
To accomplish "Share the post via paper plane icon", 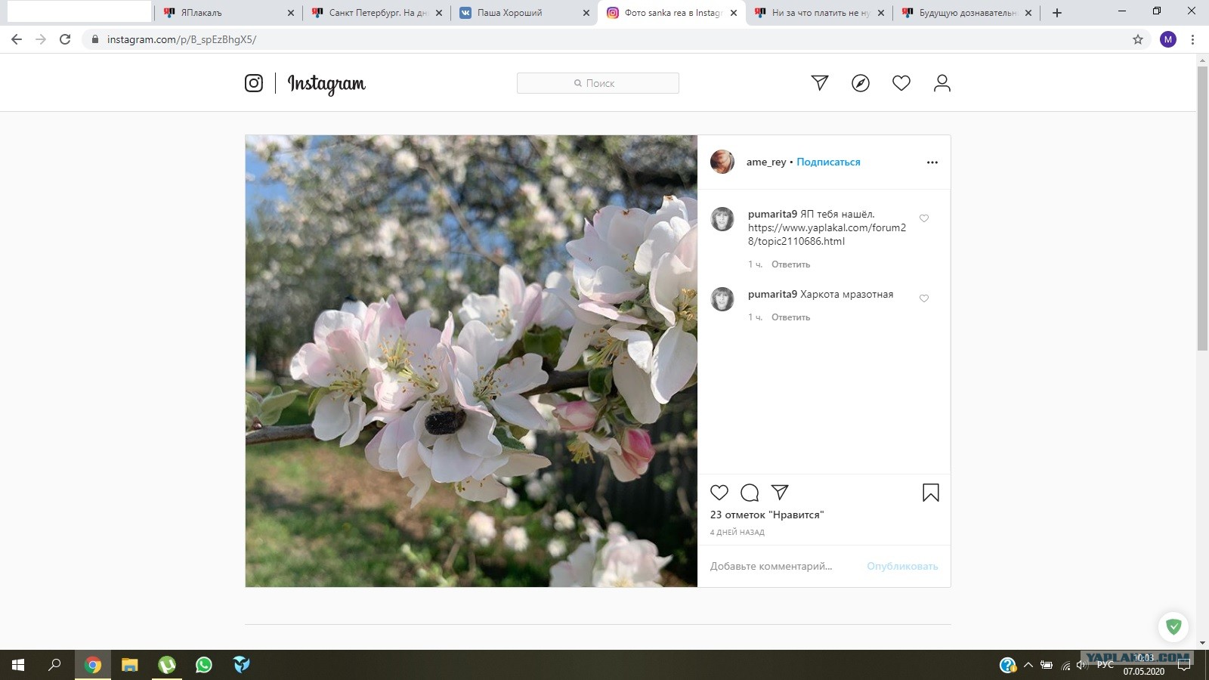I will click(780, 493).
